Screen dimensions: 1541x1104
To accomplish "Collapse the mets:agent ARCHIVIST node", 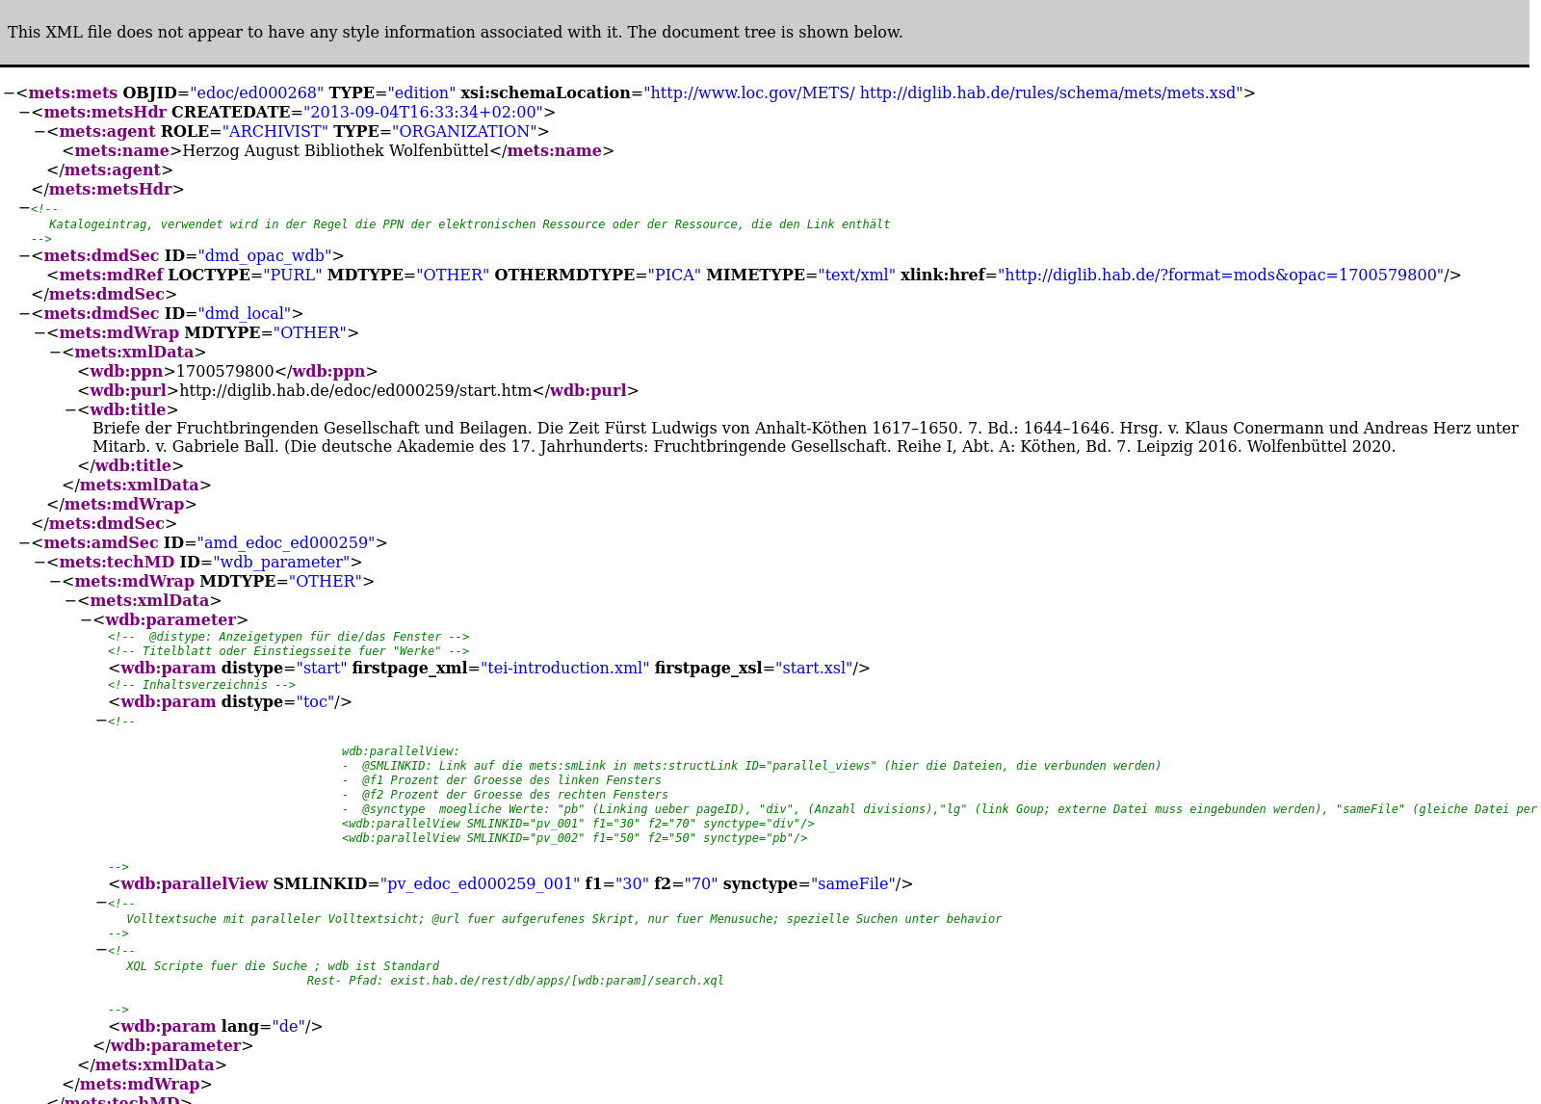I will point(39,132).
